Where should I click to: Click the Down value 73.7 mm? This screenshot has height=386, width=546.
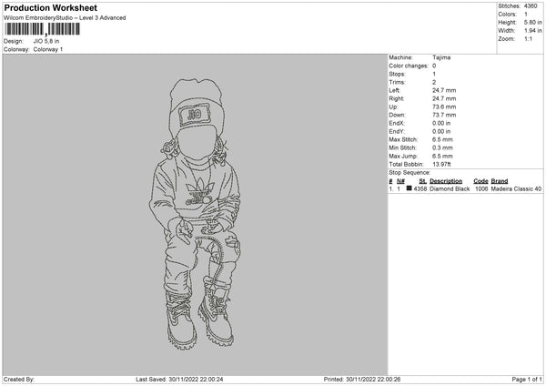pos(444,115)
